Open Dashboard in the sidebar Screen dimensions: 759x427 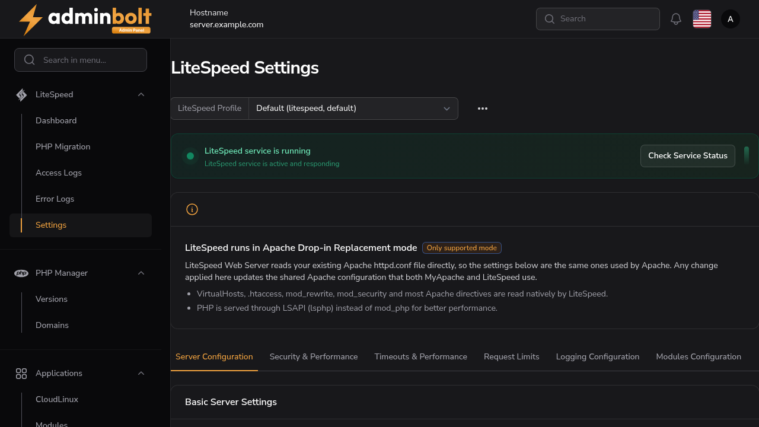[81, 121]
